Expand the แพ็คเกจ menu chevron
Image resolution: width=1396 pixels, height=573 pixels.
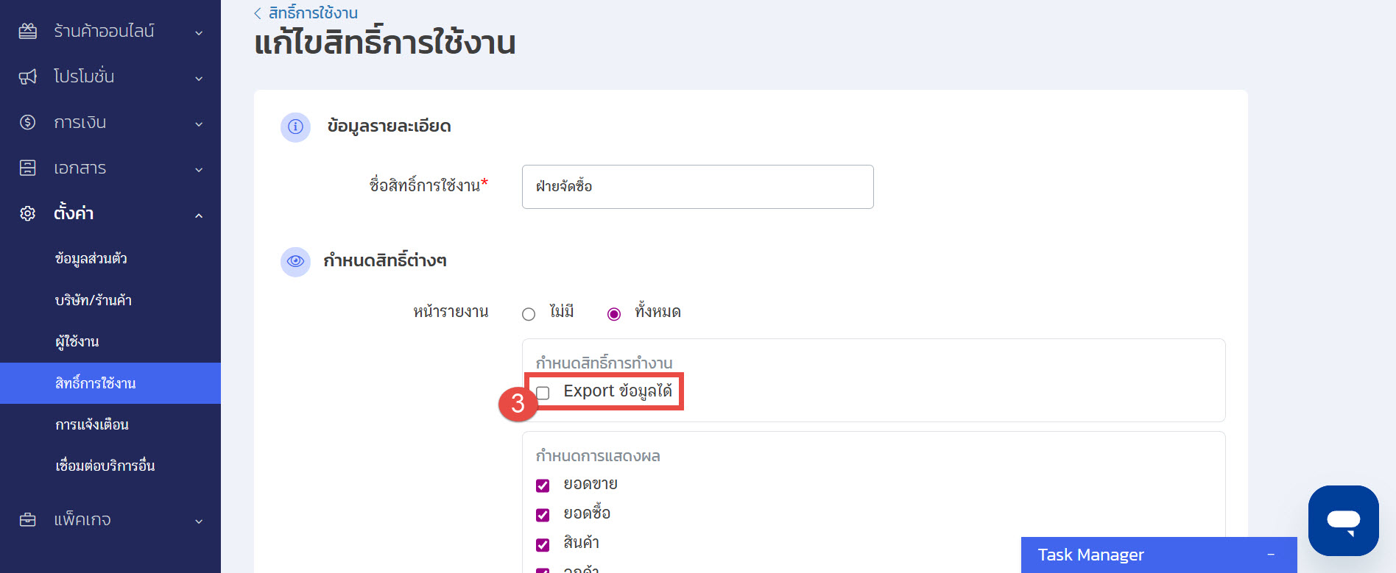199,522
